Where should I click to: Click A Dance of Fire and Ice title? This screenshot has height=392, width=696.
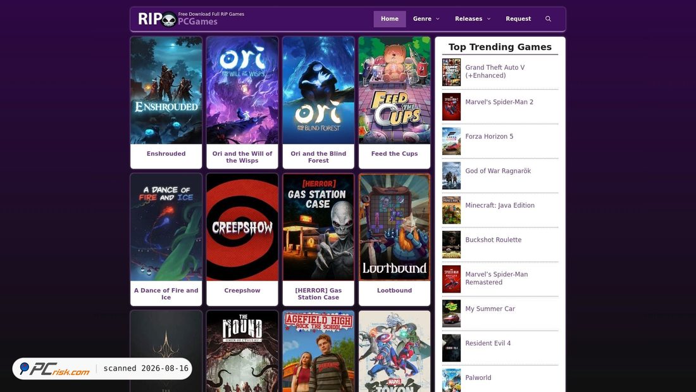tap(166, 294)
